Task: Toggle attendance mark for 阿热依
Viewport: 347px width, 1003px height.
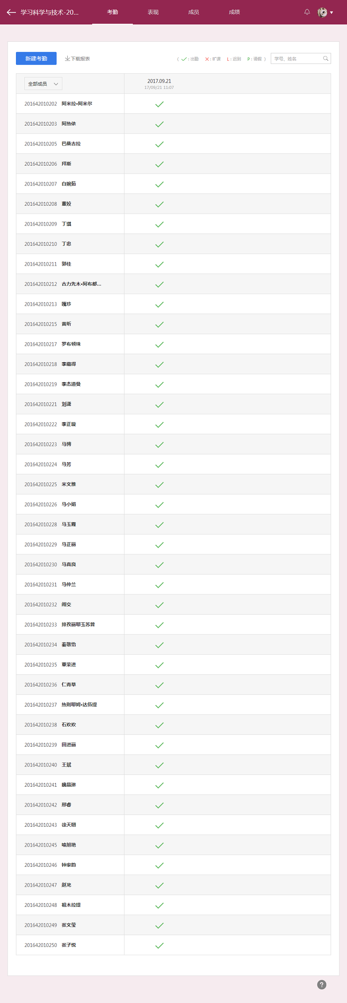Action: tap(159, 124)
